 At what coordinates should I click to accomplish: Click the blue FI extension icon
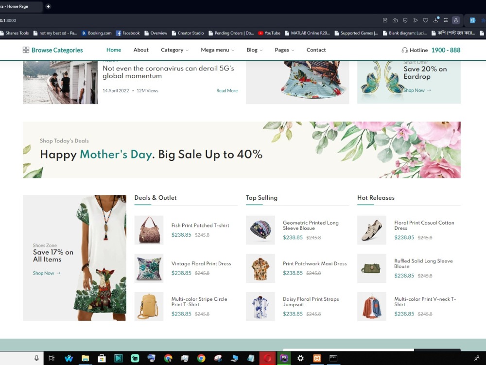click(x=472, y=20)
